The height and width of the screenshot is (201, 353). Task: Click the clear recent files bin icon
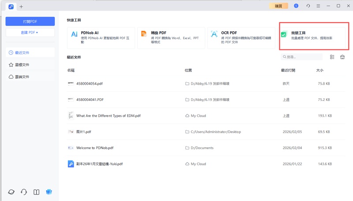pyautogui.click(x=342, y=57)
